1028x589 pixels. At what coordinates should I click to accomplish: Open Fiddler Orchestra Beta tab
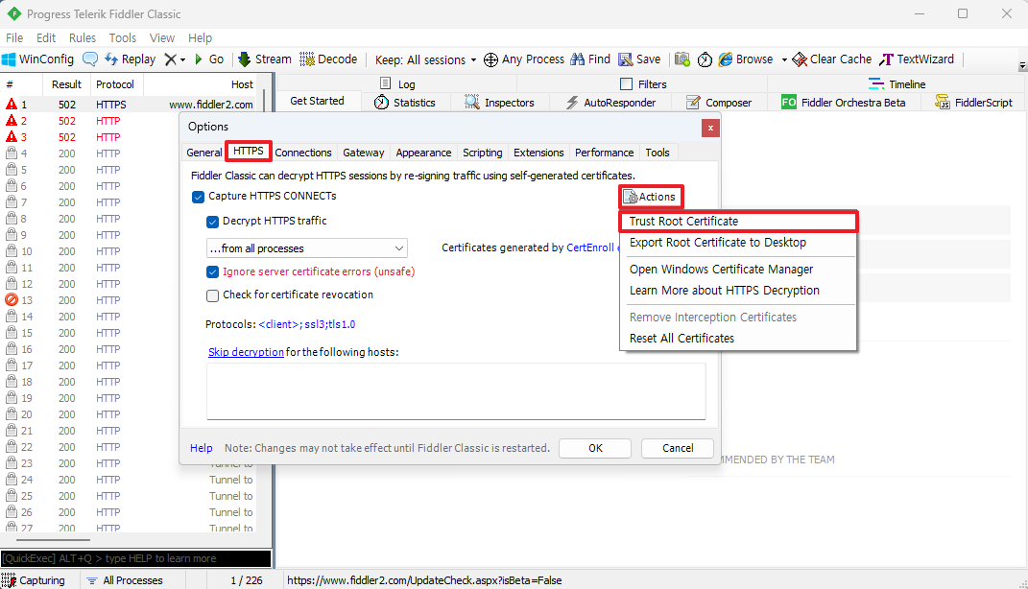843,103
